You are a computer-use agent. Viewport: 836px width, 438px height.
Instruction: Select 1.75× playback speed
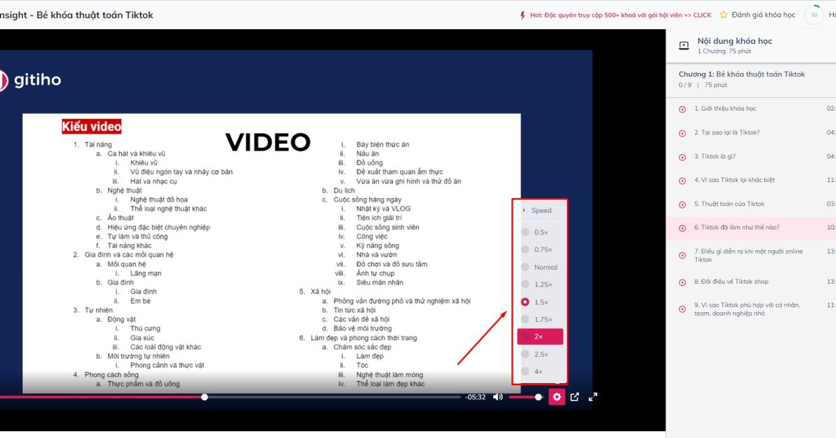[x=540, y=319]
